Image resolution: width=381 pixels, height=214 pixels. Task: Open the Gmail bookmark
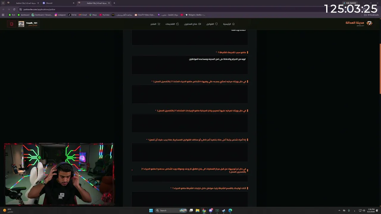pyautogui.click(x=83, y=15)
